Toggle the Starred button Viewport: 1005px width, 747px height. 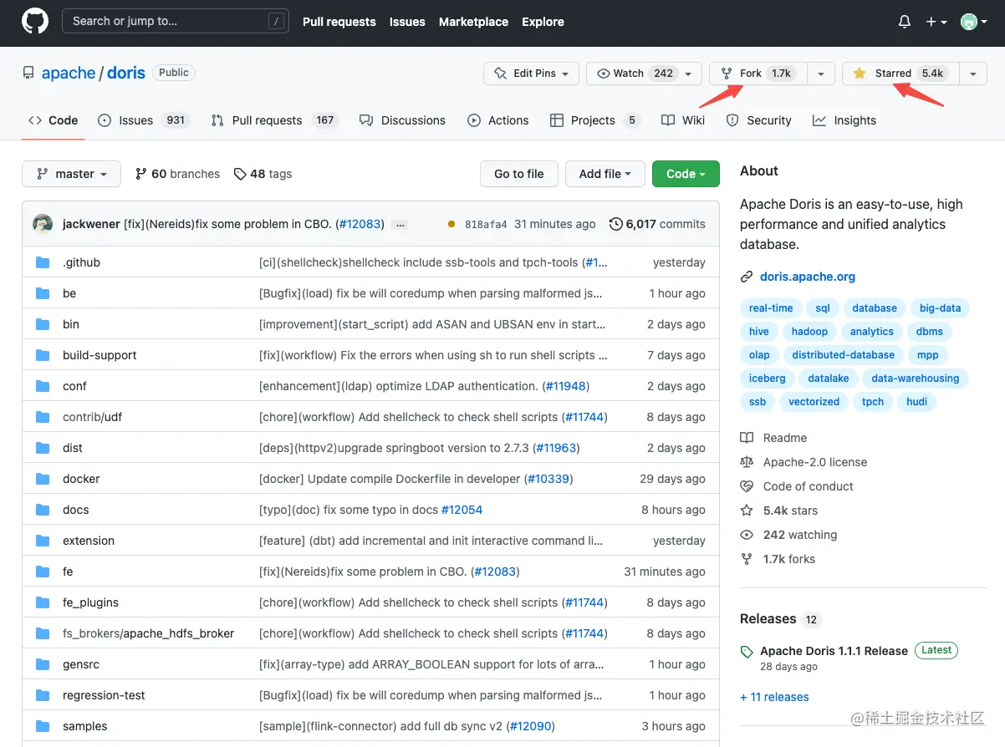(x=900, y=74)
